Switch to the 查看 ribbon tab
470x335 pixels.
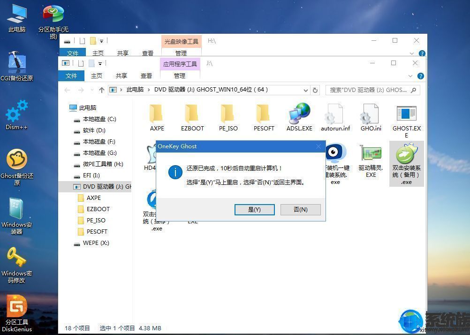click(146, 76)
